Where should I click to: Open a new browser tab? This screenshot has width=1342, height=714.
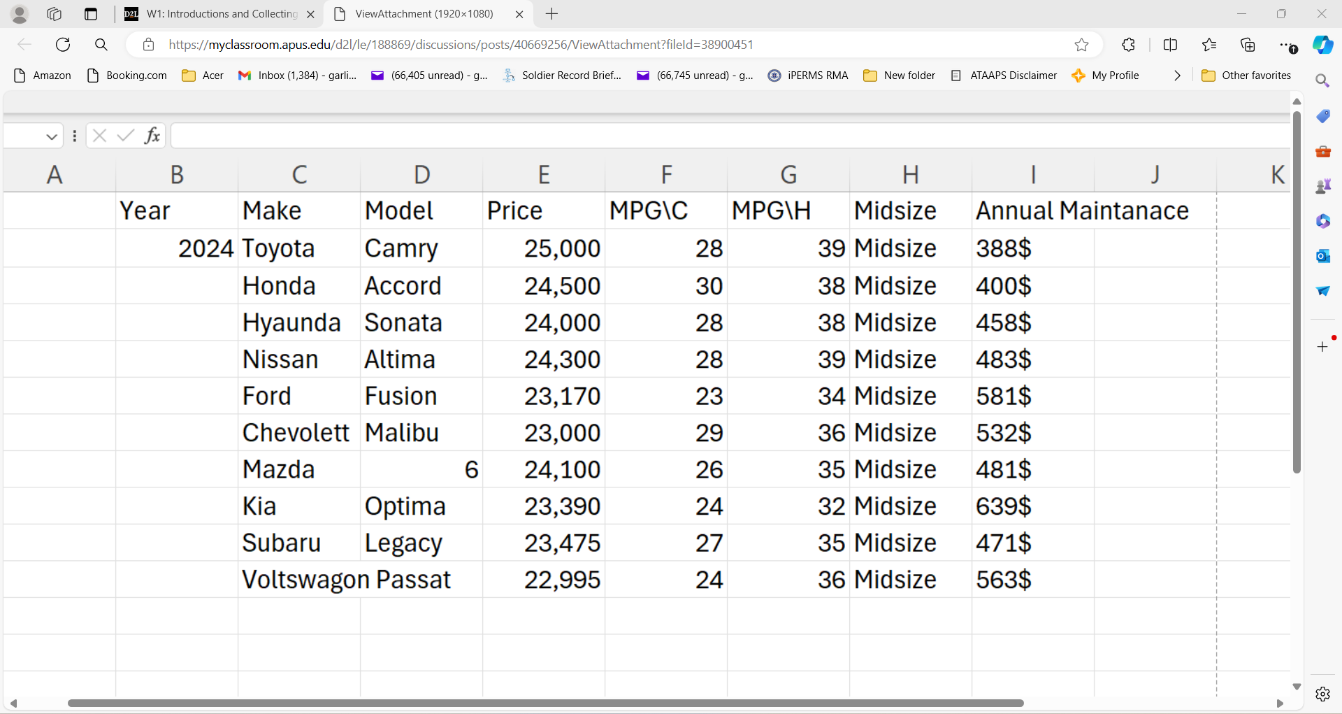[x=552, y=14]
